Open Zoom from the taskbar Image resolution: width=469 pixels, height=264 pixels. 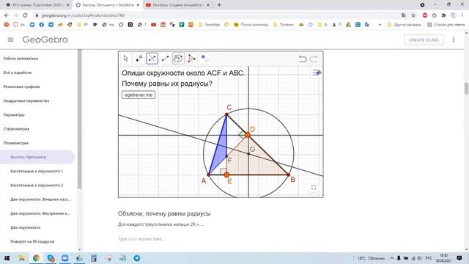coord(65,258)
